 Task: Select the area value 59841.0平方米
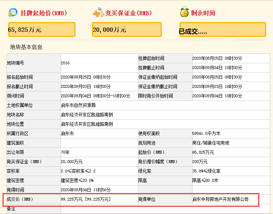(206, 133)
